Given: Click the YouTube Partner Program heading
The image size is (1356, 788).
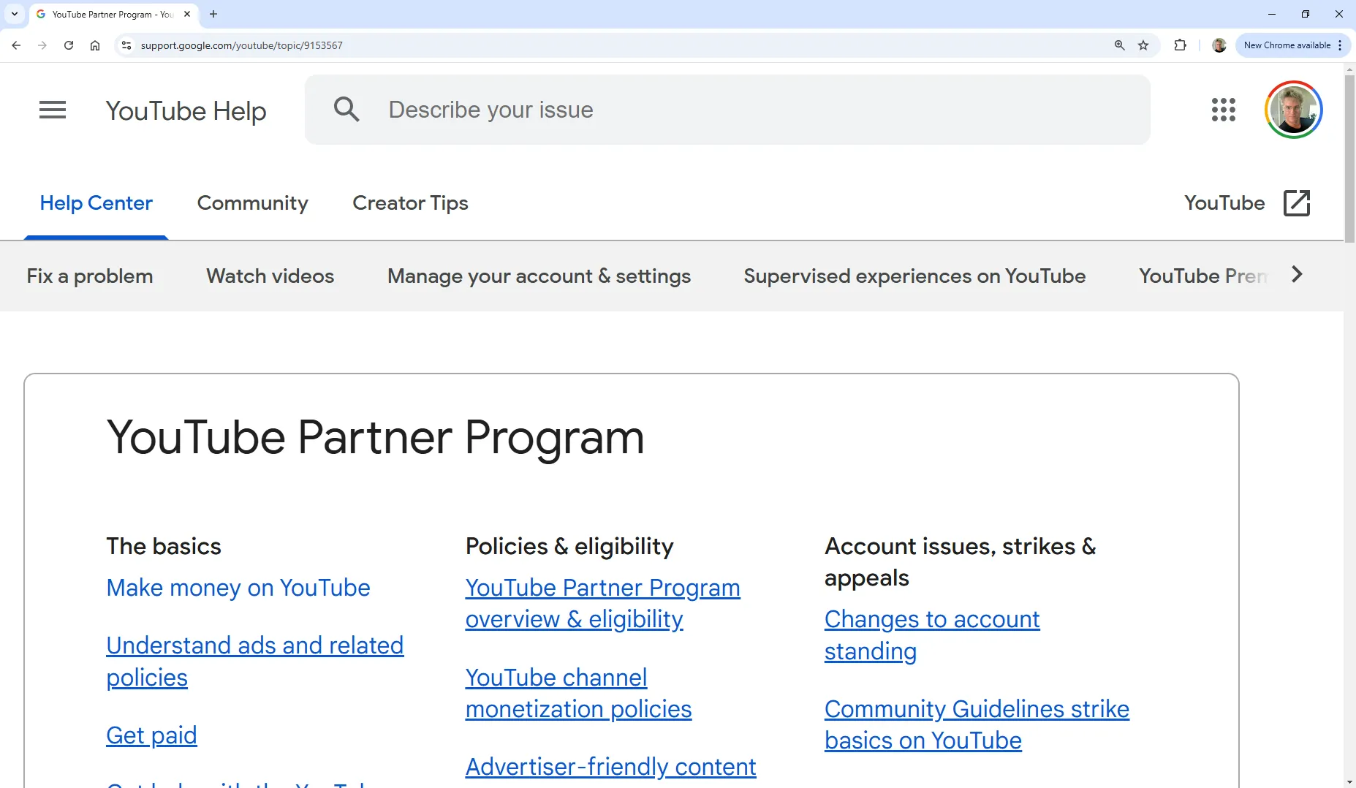Looking at the screenshot, I should (375, 437).
